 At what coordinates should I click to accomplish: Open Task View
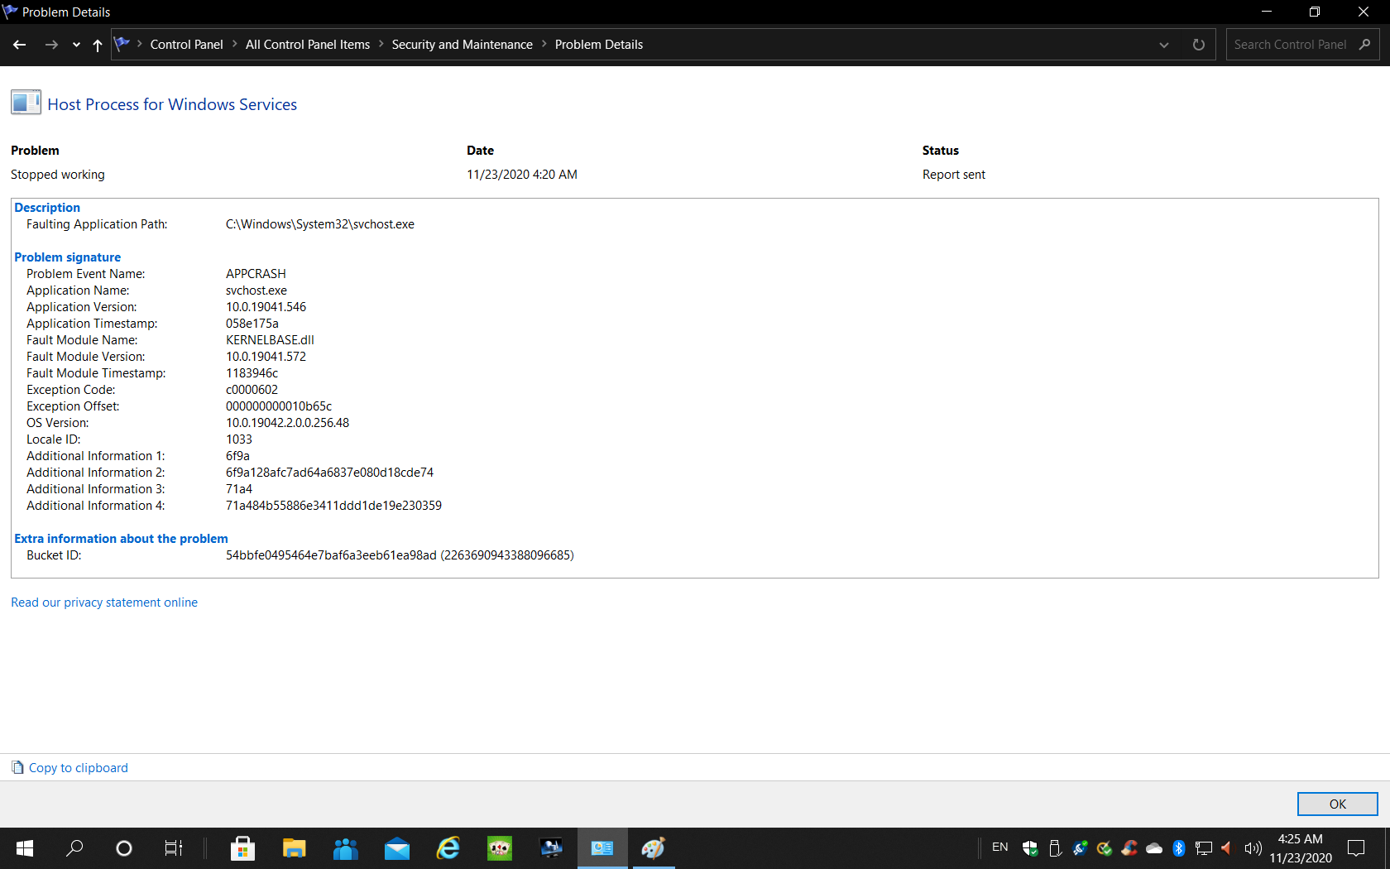(173, 848)
